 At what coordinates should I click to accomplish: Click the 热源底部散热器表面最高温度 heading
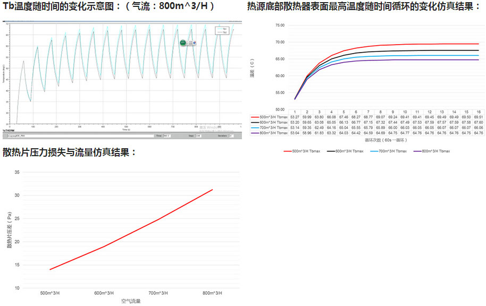coord(364,6)
